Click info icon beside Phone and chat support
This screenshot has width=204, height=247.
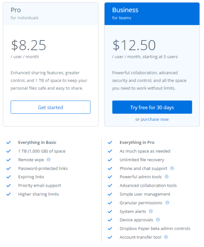point(172,168)
